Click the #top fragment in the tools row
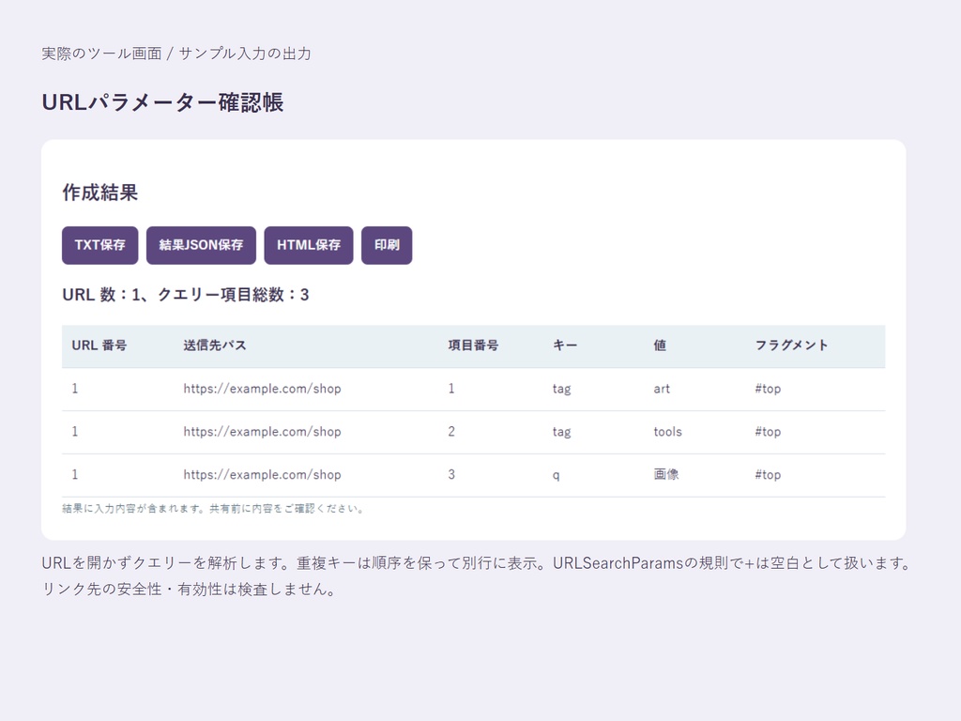Image resolution: width=961 pixels, height=721 pixels. point(768,432)
